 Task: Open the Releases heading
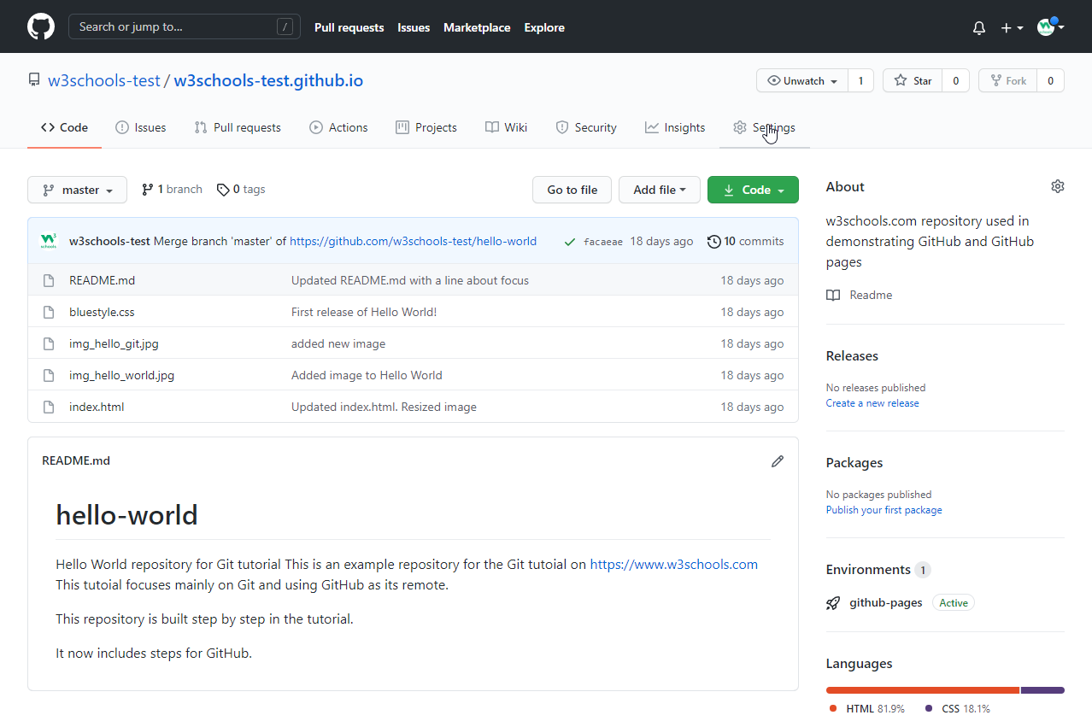pos(852,355)
